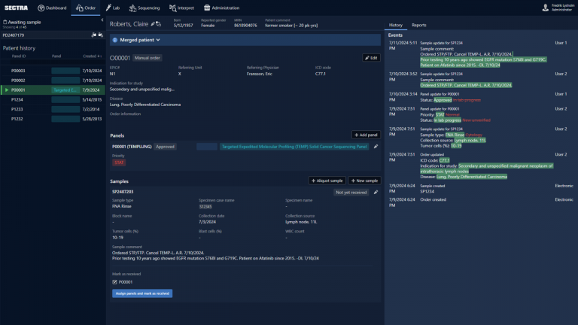
Task: Sort patient history by Created column
Action: tap(90, 56)
